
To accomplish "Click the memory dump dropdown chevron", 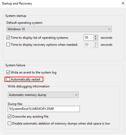I will [76, 95].
